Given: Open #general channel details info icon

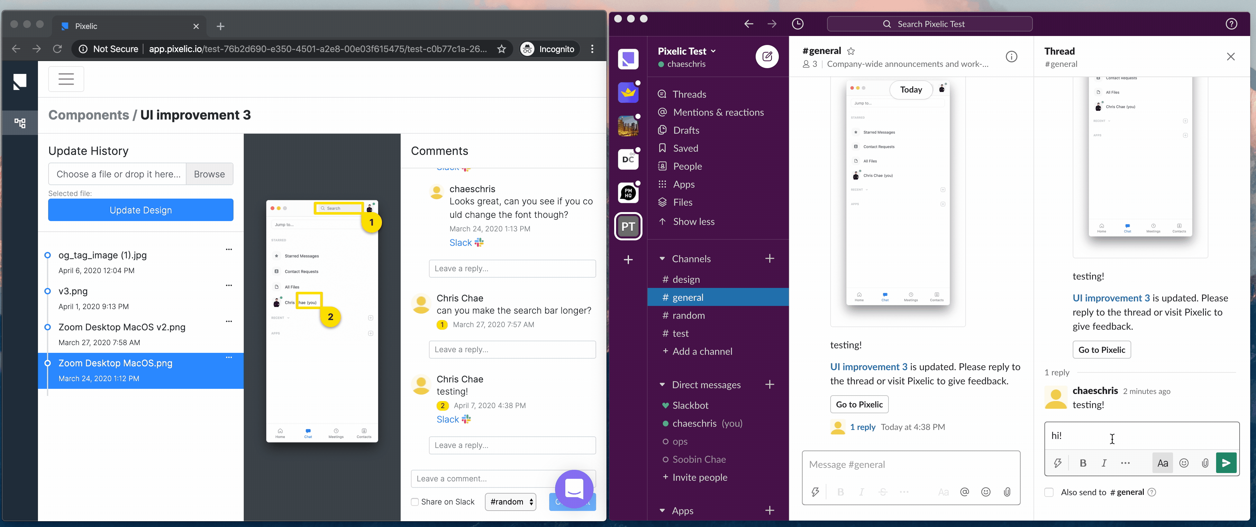Looking at the screenshot, I should pyautogui.click(x=1012, y=57).
